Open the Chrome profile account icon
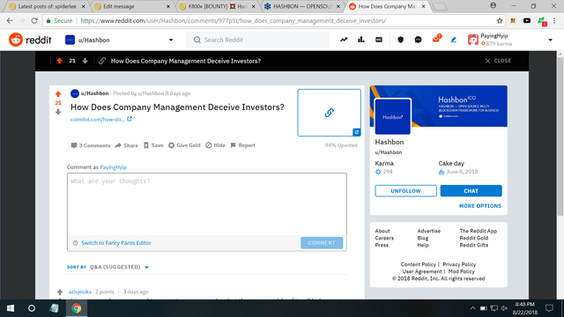Screen dimensions: 564x317 pyautogui.click(x=493, y=5)
